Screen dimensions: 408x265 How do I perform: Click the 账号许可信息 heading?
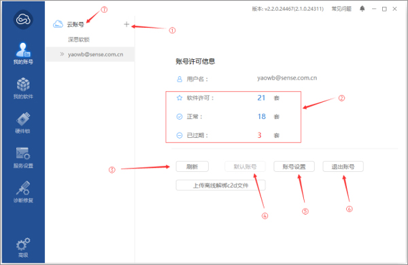coord(195,61)
